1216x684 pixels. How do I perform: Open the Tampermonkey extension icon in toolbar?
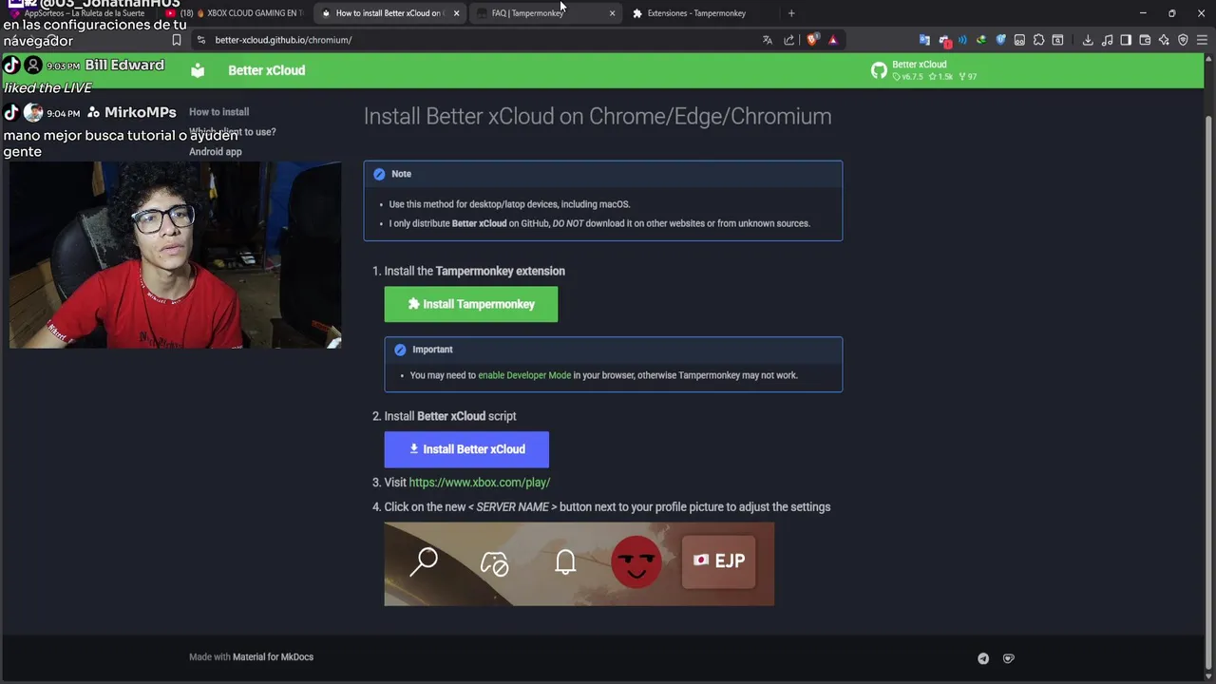coord(1019,40)
